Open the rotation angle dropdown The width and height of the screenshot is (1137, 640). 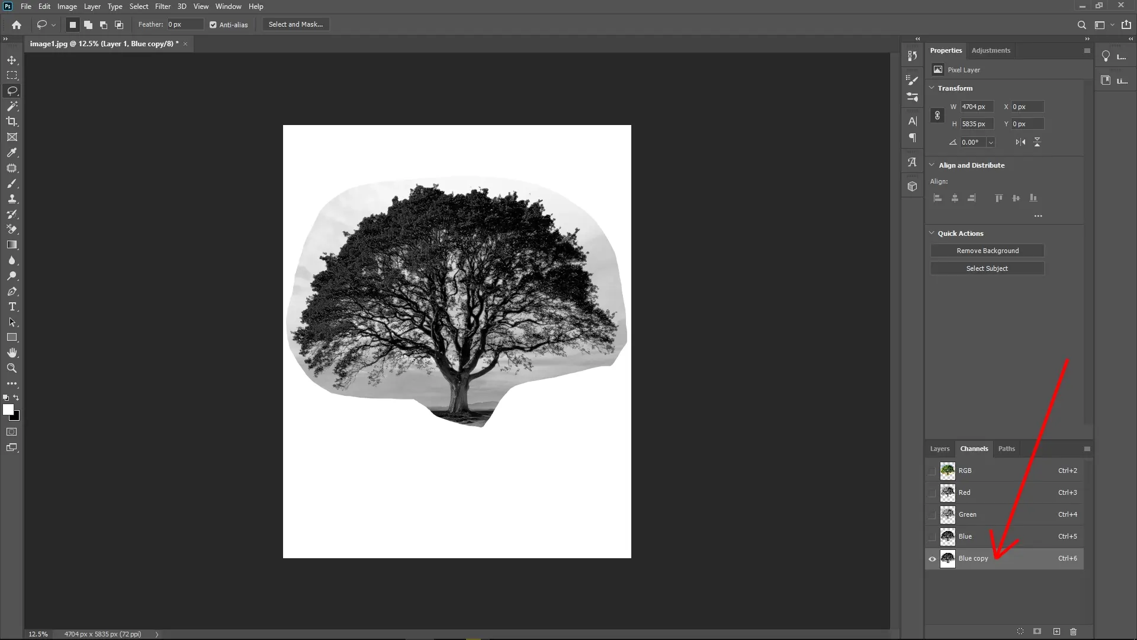(x=990, y=142)
